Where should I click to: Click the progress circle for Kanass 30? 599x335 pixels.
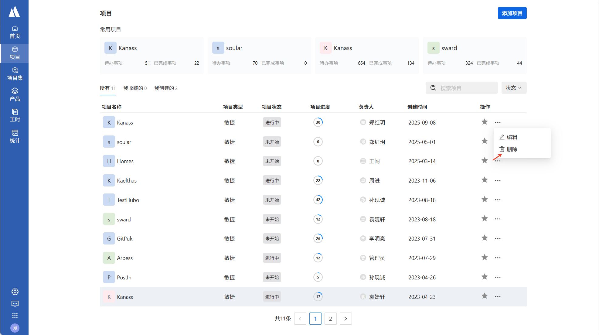tap(318, 122)
